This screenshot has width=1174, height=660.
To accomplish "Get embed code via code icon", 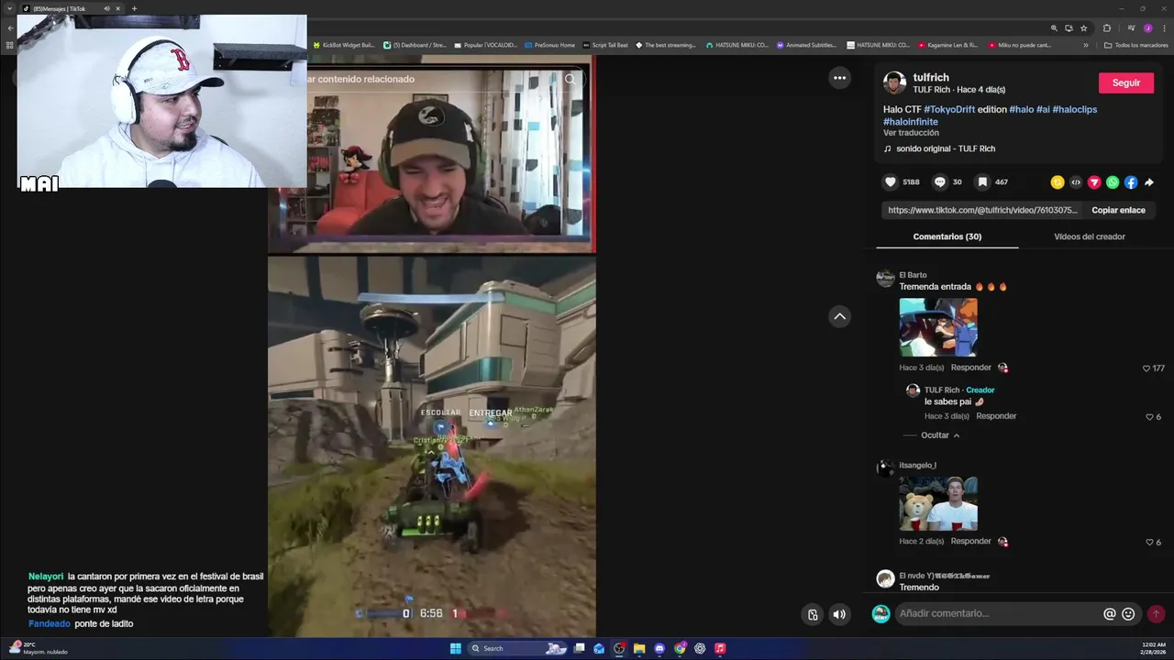I will 1076,182.
